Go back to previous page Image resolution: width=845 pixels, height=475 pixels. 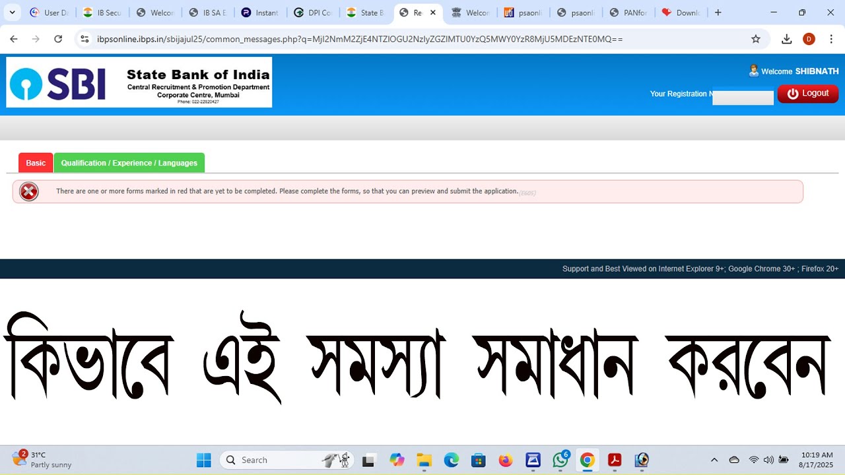pos(13,39)
